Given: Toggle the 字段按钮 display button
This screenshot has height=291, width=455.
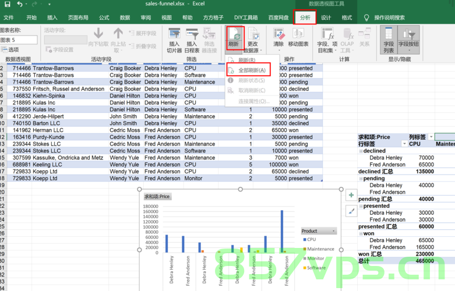Looking at the screenshot, I should (x=408, y=40).
